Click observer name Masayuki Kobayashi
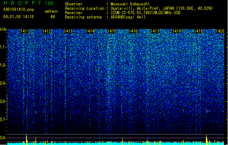Image resolution: width=228 pixels, height=145 pixels. click(130, 4)
